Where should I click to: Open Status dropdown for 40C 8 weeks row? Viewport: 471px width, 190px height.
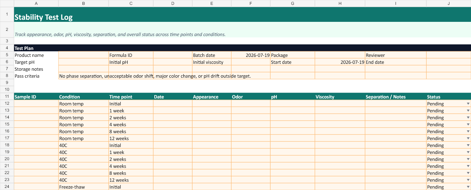click(x=468, y=173)
